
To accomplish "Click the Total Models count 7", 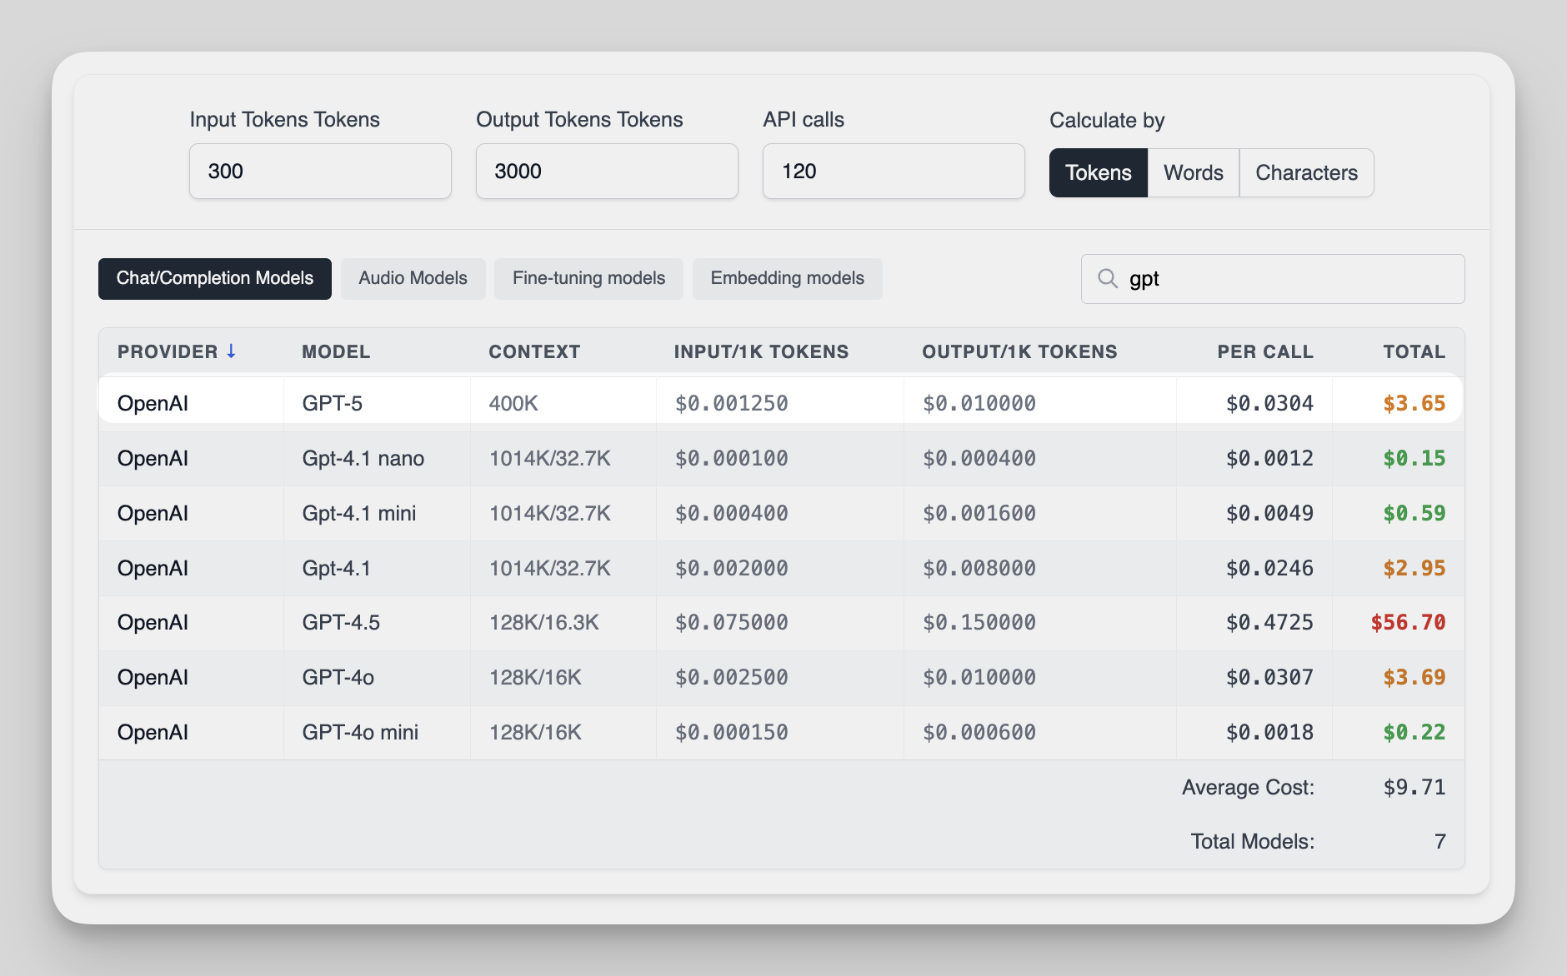I will [x=1439, y=841].
